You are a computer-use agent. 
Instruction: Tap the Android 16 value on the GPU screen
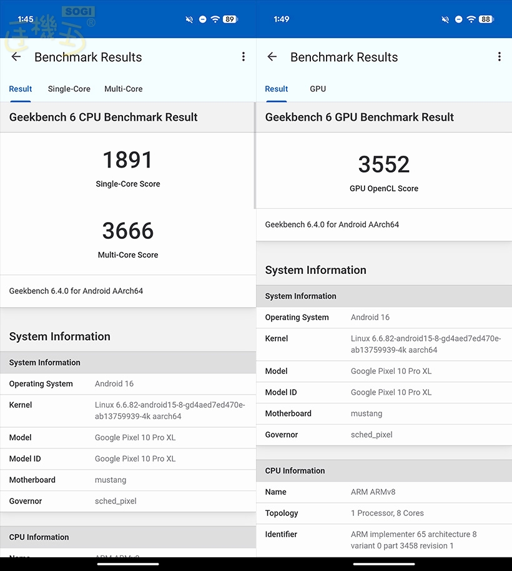coord(370,318)
